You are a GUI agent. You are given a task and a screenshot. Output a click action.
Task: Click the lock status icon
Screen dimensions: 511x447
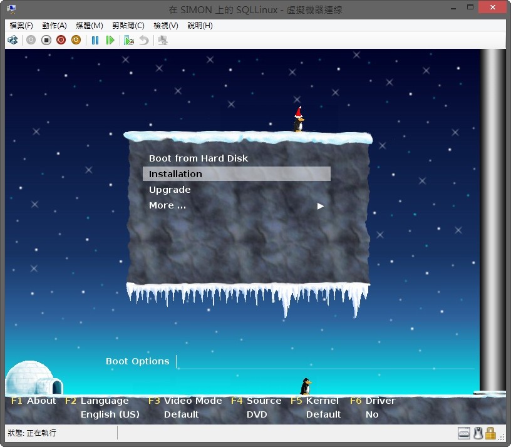[x=490, y=433]
